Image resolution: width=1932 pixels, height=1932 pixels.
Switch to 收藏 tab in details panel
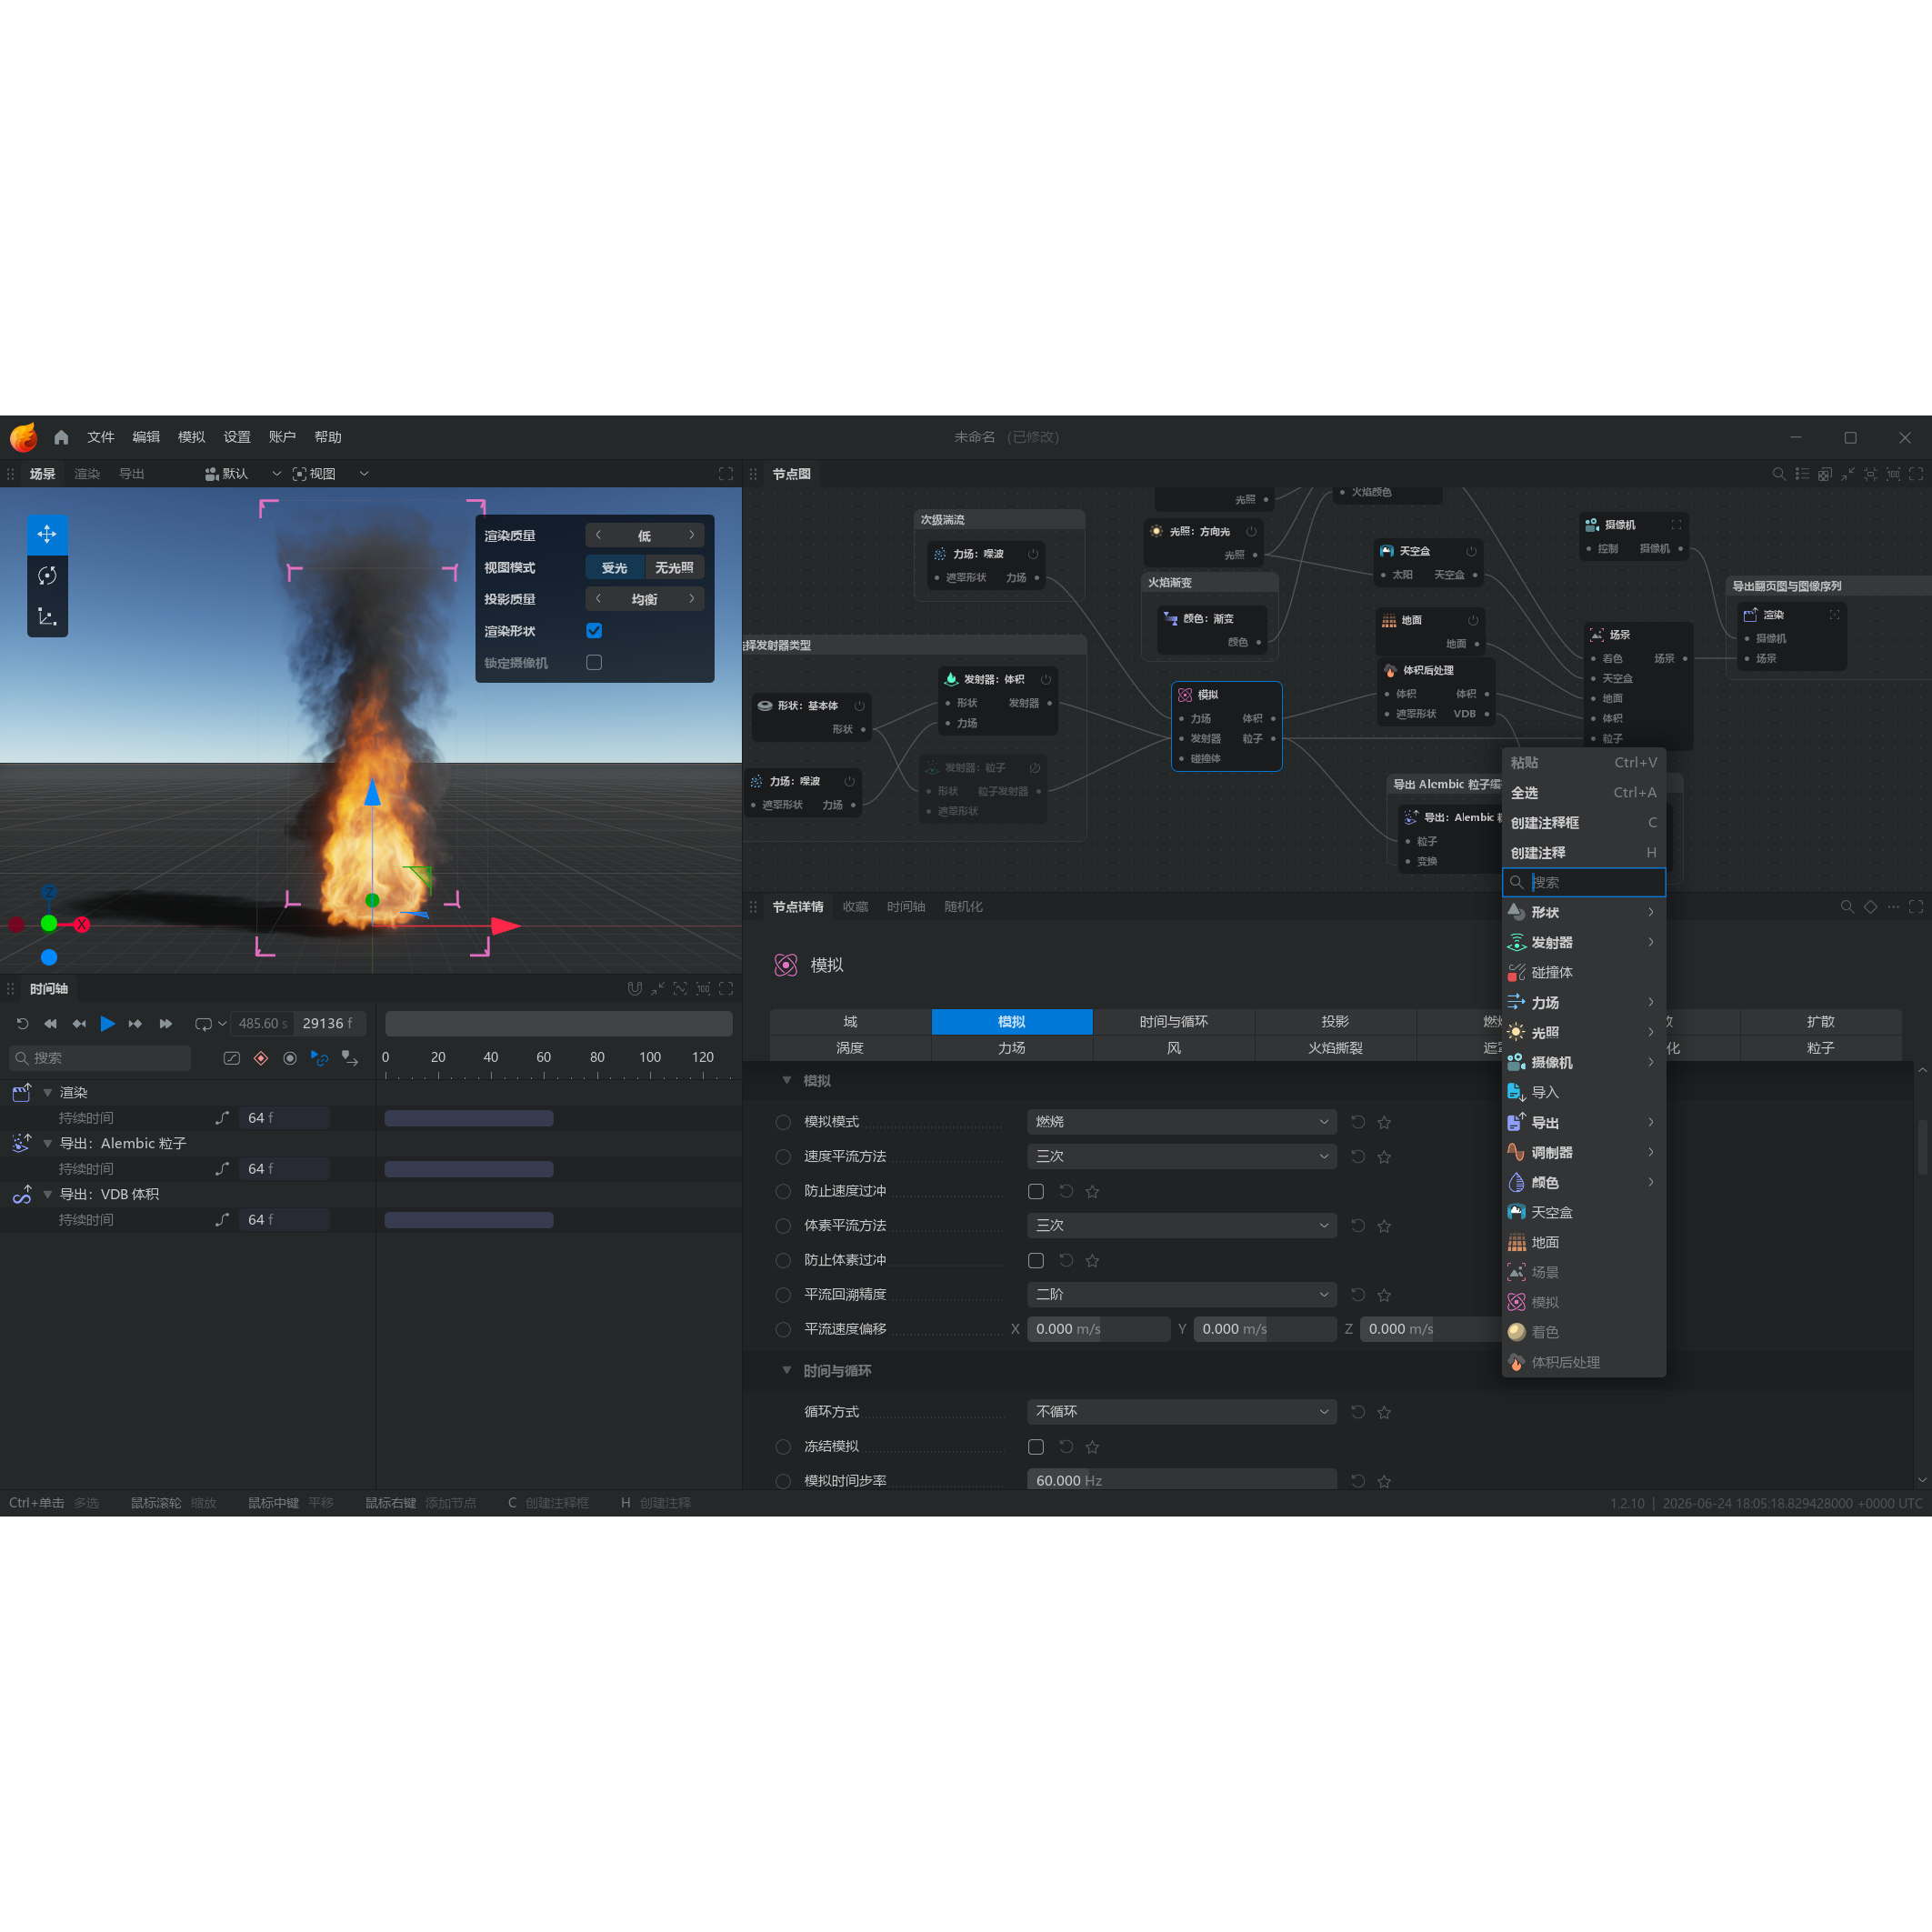(855, 907)
